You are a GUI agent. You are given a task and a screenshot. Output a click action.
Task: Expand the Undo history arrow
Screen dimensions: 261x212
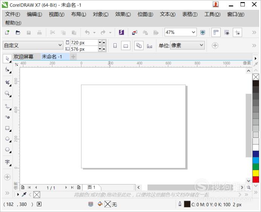(x=94, y=32)
